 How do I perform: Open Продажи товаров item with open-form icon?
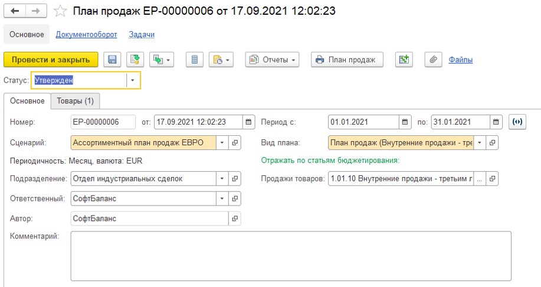click(492, 178)
